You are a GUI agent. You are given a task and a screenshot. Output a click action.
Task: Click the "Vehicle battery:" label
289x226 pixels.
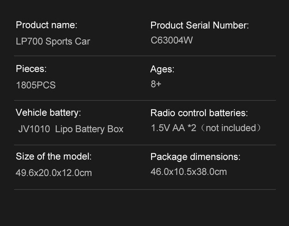pyautogui.click(x=48, y=113)
